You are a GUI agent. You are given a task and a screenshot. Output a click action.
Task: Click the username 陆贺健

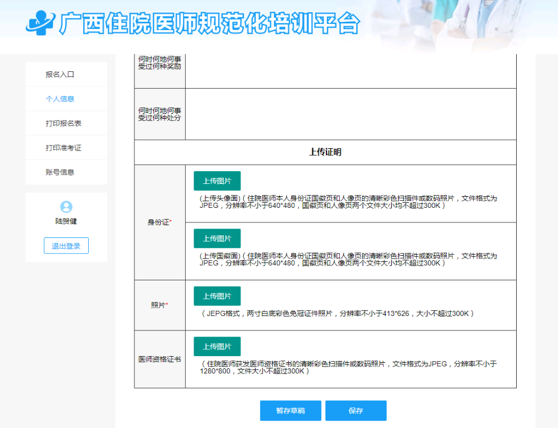coord(66,221)
